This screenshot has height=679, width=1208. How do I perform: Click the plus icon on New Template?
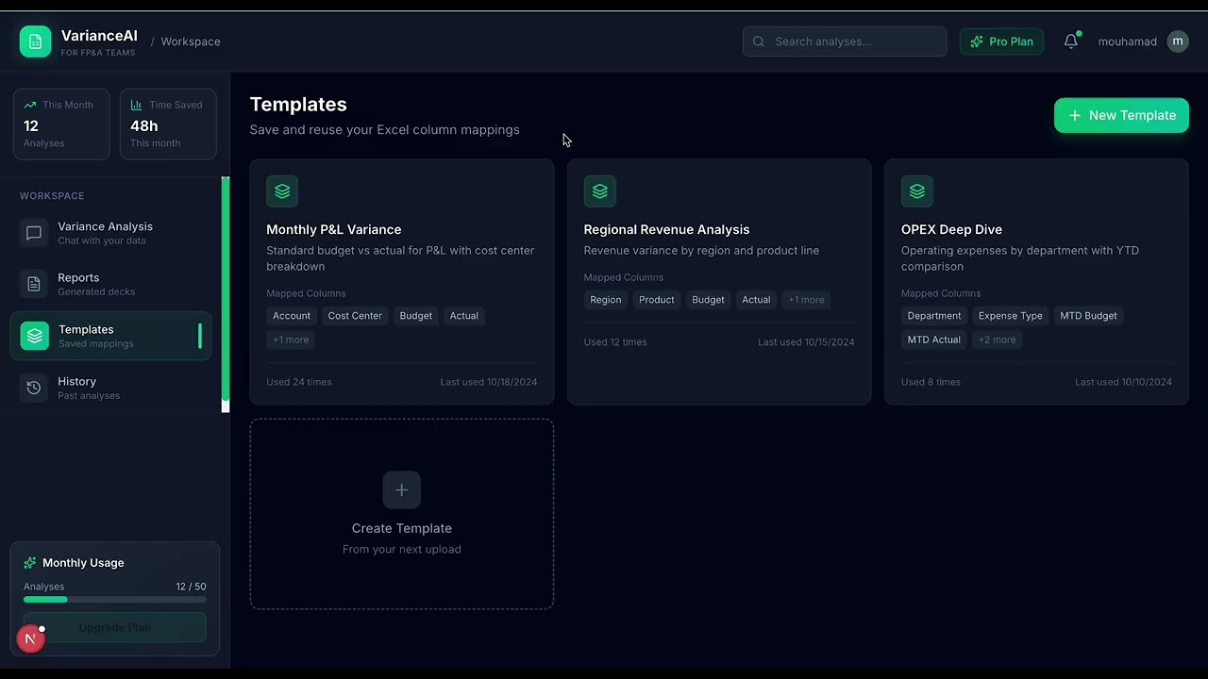[x=1074, y=115]
